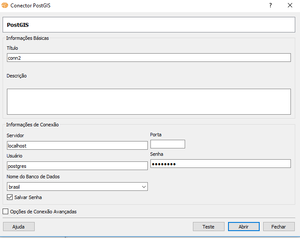
Task: Open the Nome do Banco de Dados dropdown
Action: [x=77, y=187]
